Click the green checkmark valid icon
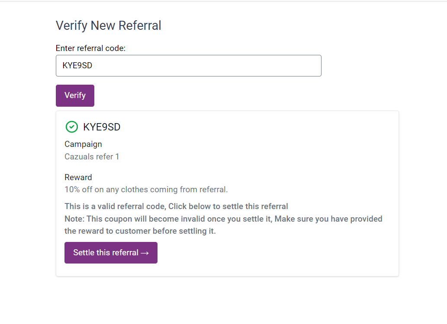447x324 pixels. [71, 127]
